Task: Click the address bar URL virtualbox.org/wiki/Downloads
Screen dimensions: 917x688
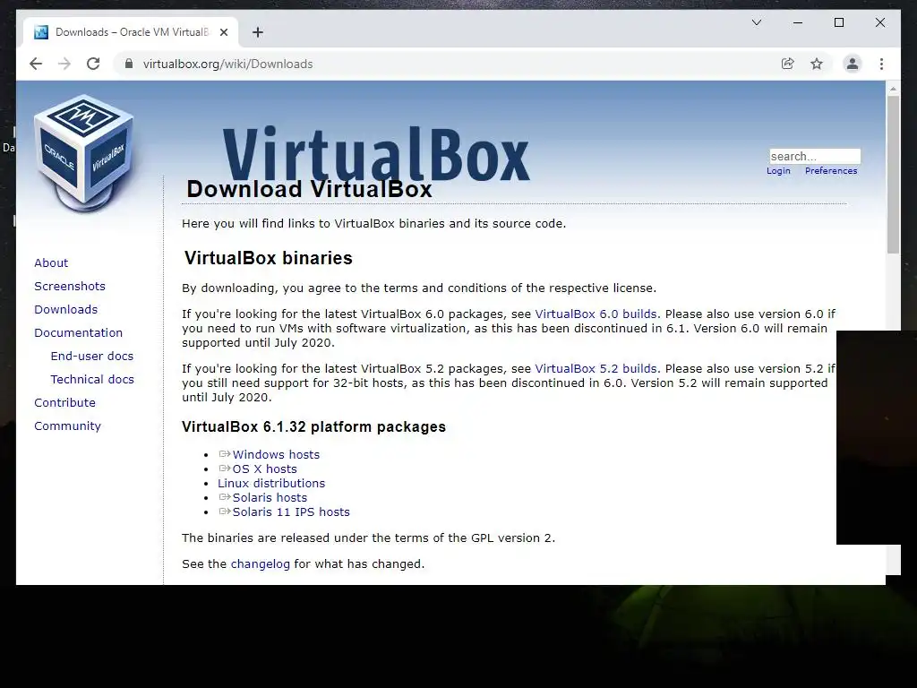Action: click(x=228, y=64)
